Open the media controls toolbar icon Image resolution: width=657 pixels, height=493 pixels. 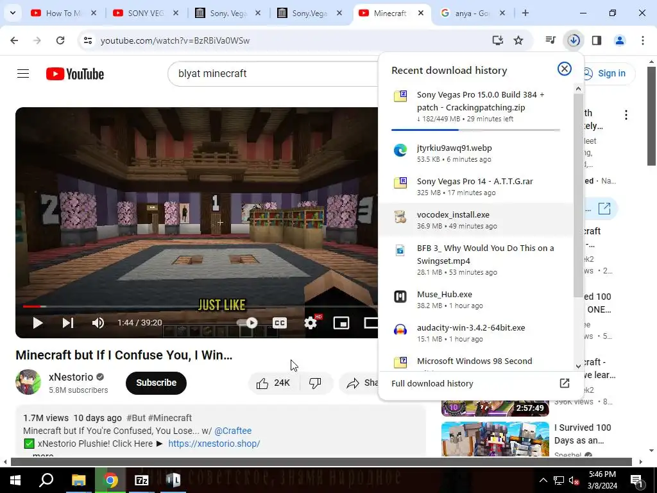pos(550,40)
